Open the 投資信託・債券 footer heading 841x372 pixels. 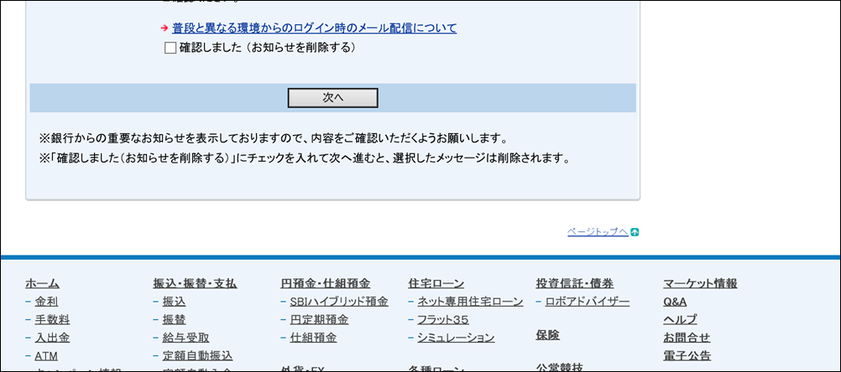pos(574,284)
